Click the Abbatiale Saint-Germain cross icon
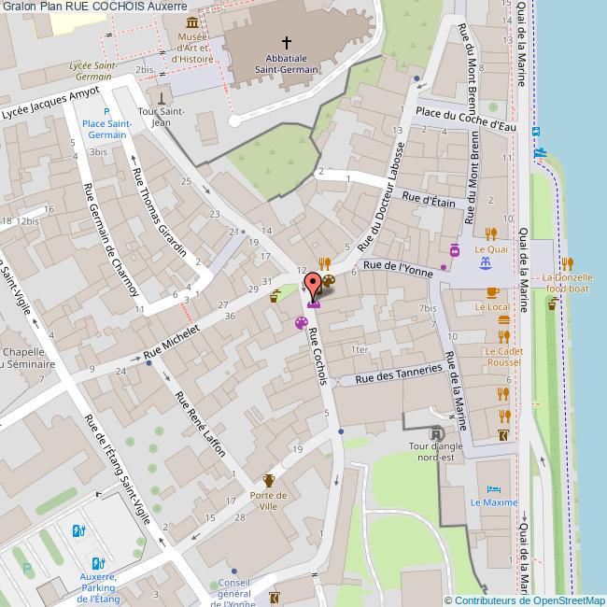The width and height of the screenshot is (607, 607). click(286, 42)
